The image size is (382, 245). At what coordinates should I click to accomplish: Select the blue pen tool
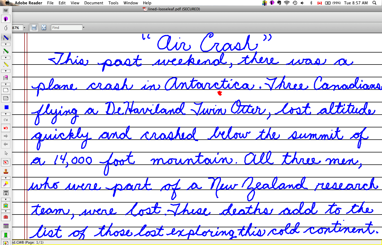click(x=6, y=38)
